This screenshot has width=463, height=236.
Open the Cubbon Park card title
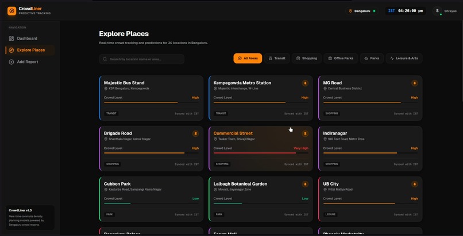tap(117, 184)
